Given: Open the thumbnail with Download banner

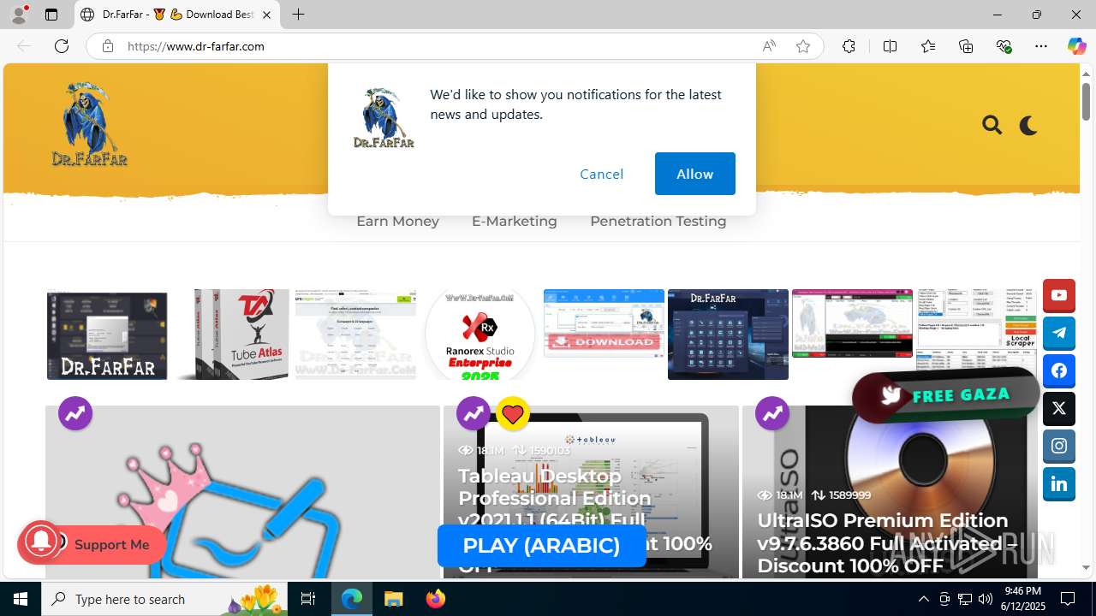Looking at the screenshot, I should [604, 323].
